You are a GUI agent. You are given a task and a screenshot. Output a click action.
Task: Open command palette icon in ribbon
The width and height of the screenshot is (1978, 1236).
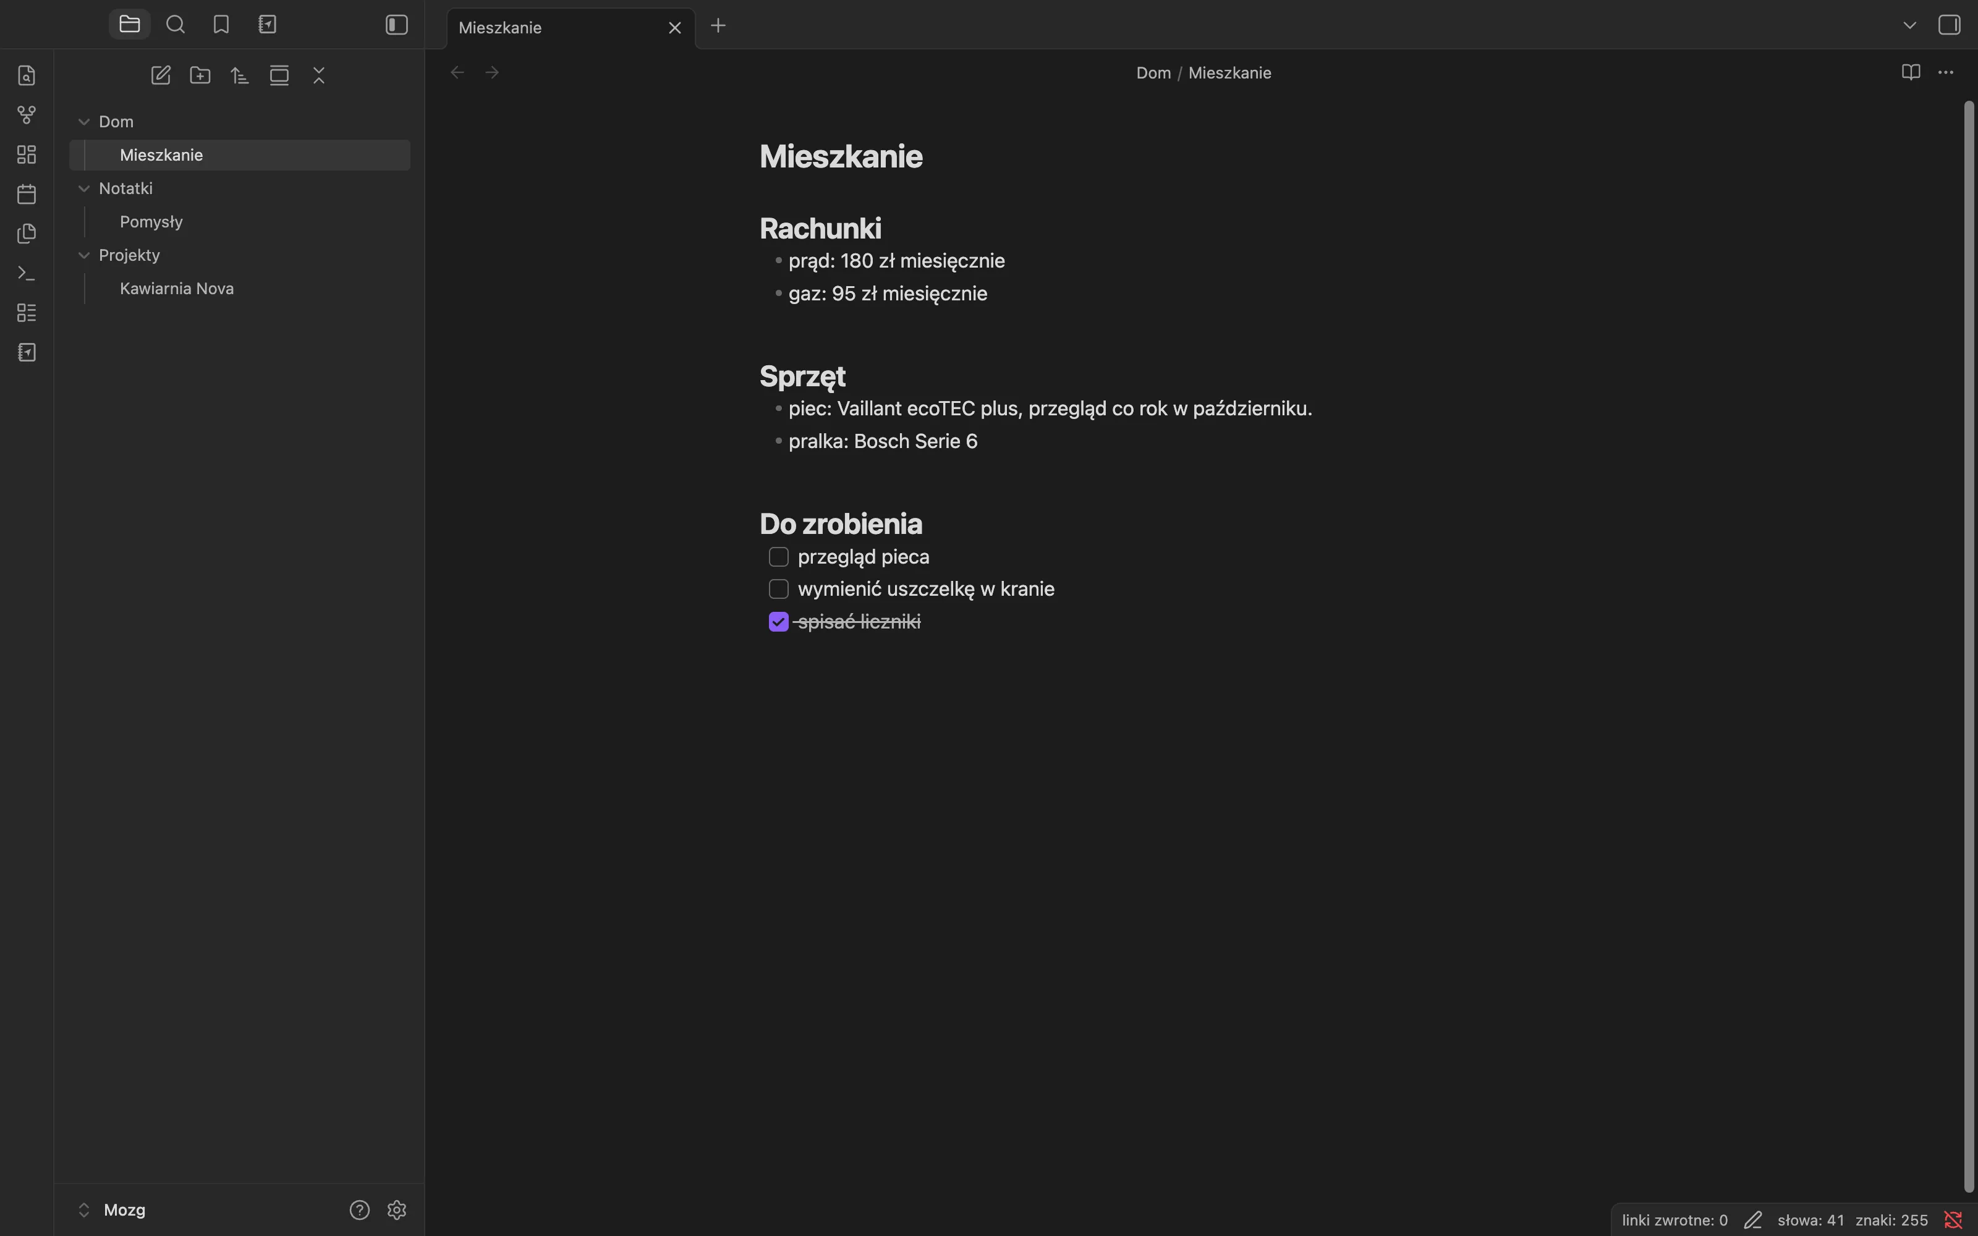(x=27, y=274)
